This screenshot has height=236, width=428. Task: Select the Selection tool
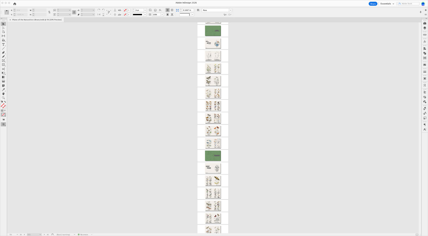(x=3, y=24)
